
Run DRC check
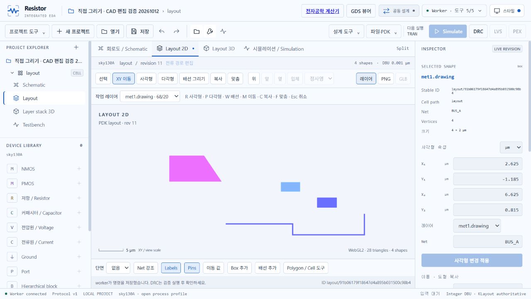point(478,32)
